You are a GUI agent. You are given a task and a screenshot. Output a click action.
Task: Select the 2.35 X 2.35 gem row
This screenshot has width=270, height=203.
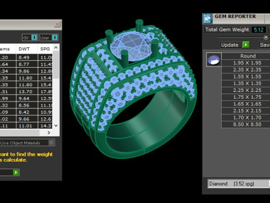coord(246,70)
